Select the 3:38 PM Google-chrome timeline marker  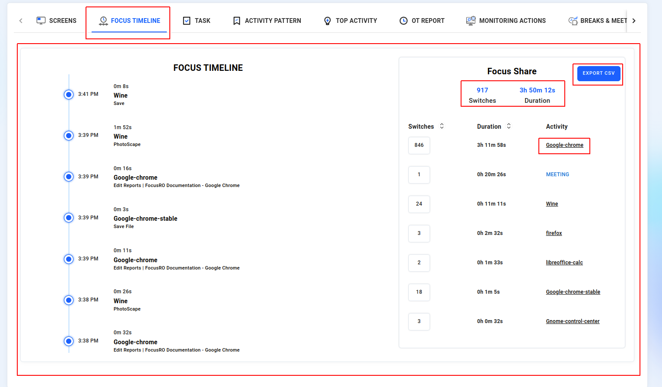69,341
